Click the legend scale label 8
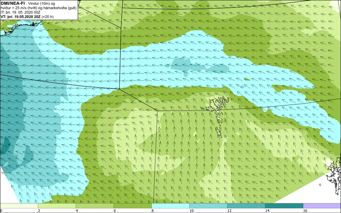This screenshot has height=213, width=341. pyautogui.click(x=152, y=211)
